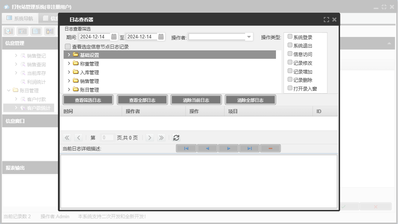
Task: Click the page number input field
Action: click(107, 138)
